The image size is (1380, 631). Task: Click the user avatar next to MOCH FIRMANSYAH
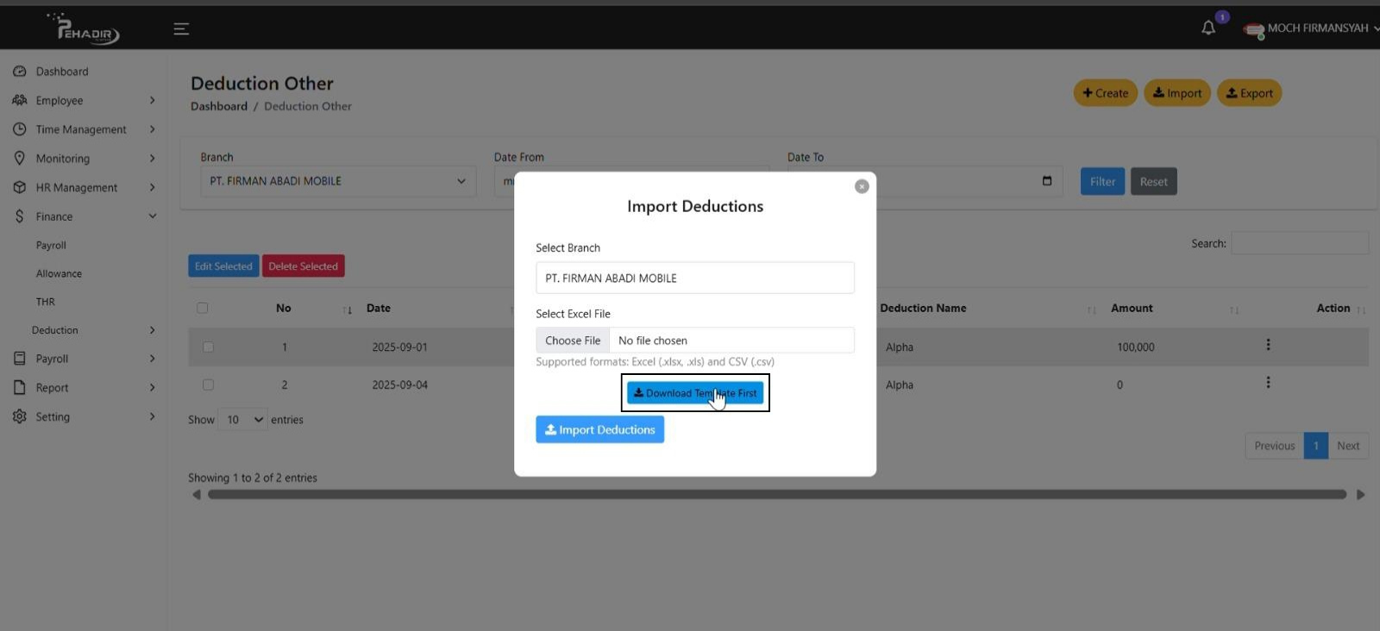(x=1254, y=30)
